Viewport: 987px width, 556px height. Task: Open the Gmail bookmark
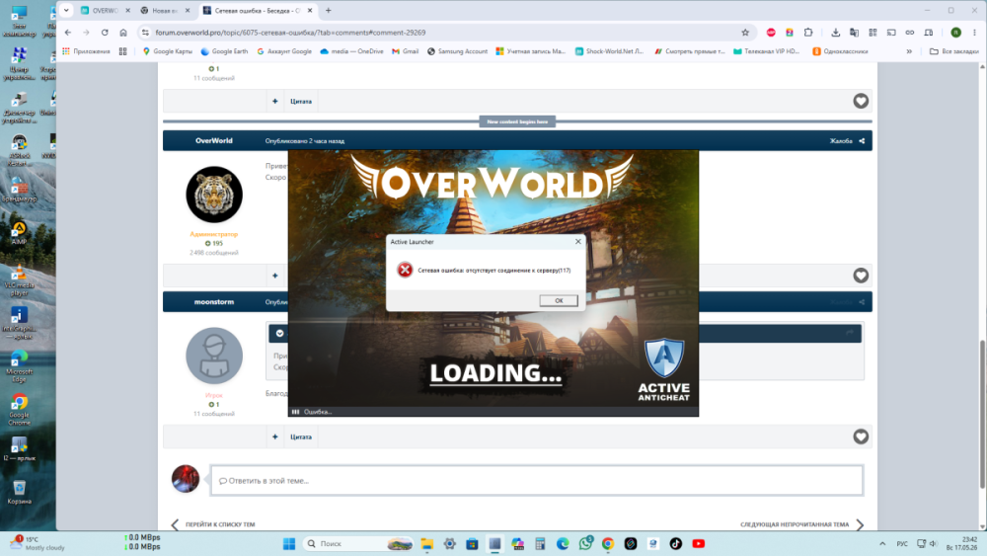point(406,51)
